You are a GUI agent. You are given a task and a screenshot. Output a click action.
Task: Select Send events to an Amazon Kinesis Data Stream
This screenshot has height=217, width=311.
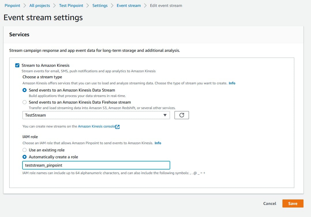click(x=25, y=90)
